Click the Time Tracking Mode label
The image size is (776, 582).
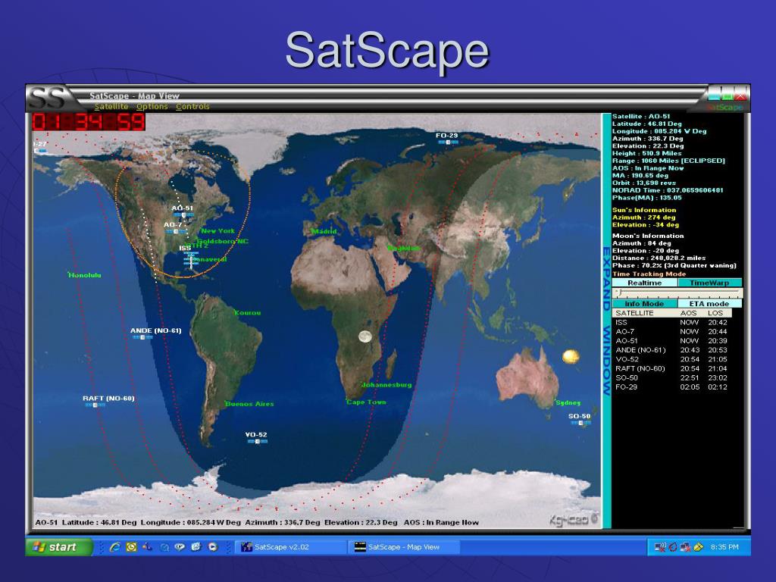[649, 274]
